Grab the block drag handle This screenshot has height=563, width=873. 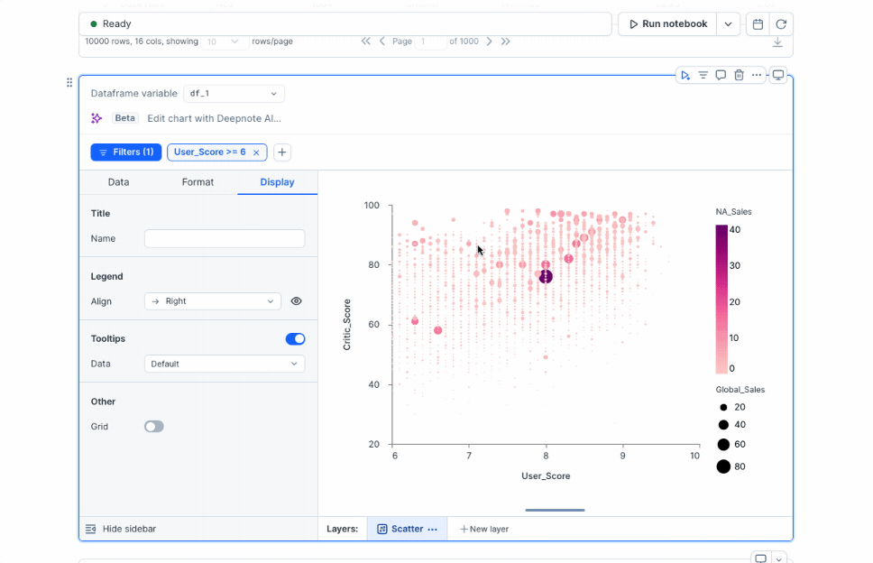tap(69, 82)
